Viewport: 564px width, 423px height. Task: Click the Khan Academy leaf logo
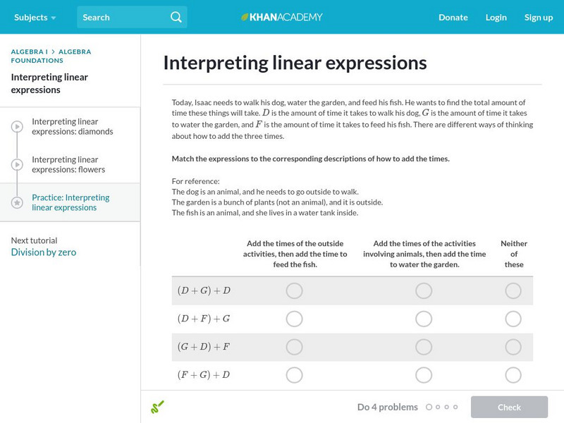click(245, 16)
